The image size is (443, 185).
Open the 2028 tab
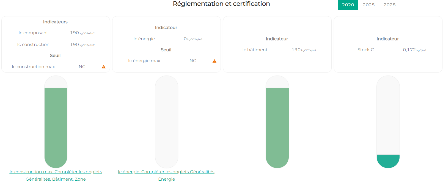pyautogui.click(x=389, y=5)
